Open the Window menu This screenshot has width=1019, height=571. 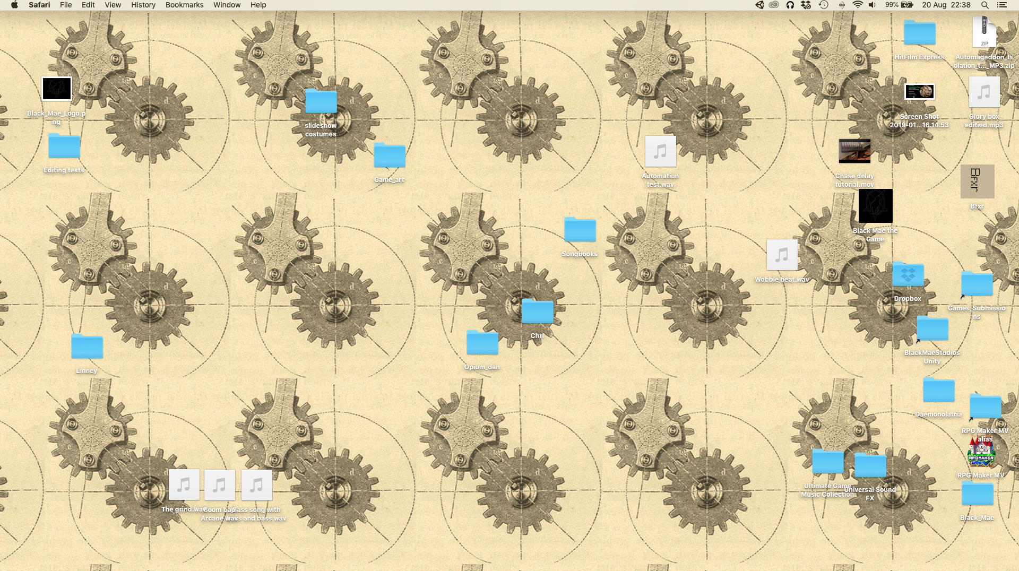coord(227,5)
